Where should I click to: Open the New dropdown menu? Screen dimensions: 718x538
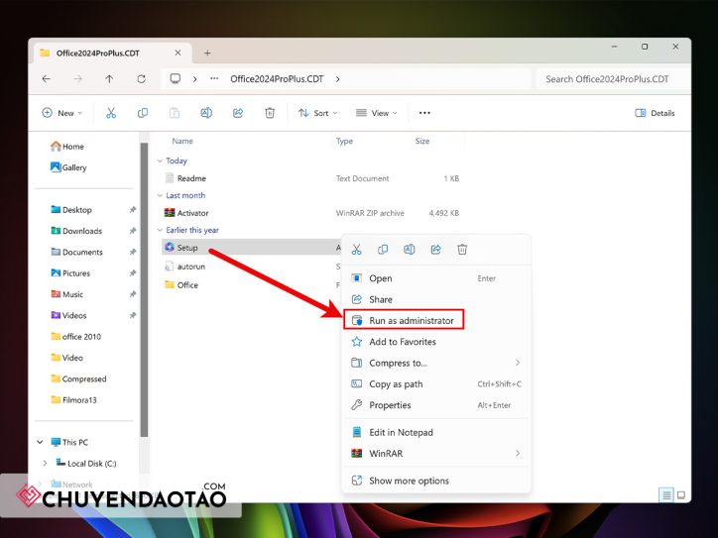61,113
